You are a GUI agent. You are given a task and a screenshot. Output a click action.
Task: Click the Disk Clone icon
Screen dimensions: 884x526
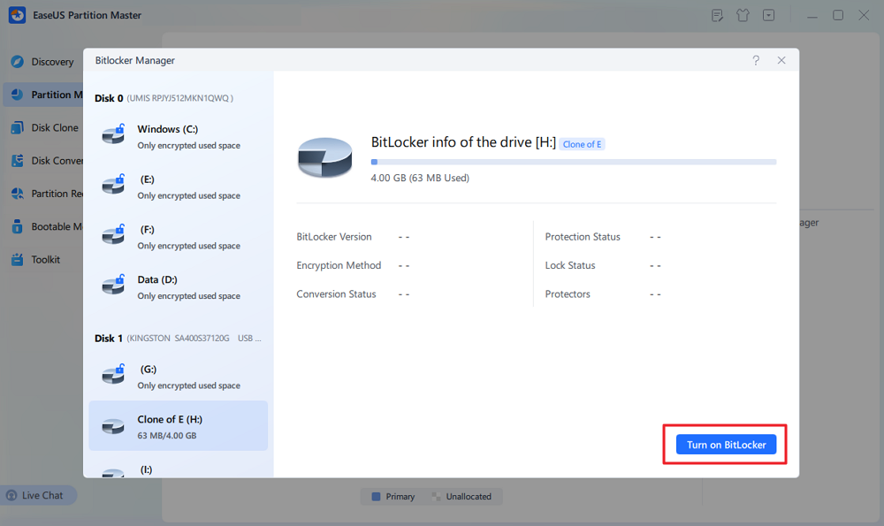click(18, 127)
